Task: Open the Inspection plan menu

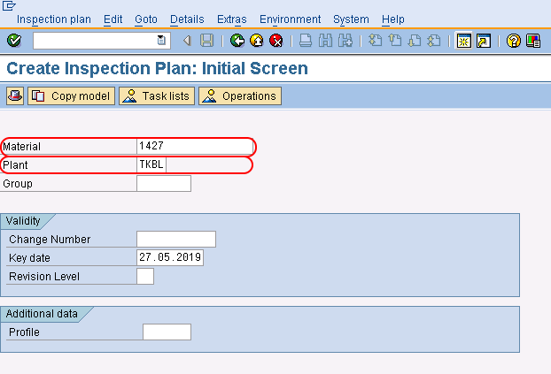Action: pos(54,19)
